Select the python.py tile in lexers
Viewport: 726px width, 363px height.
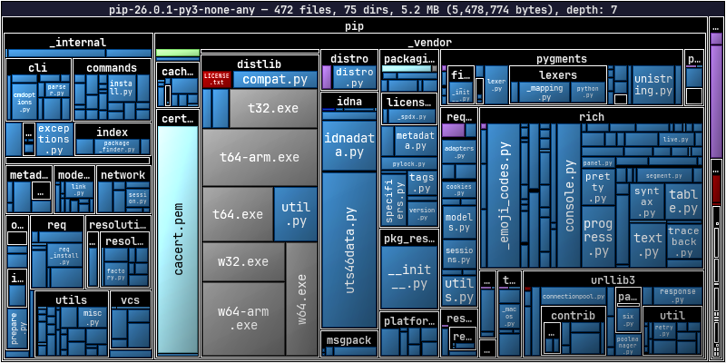click(587, 93)
